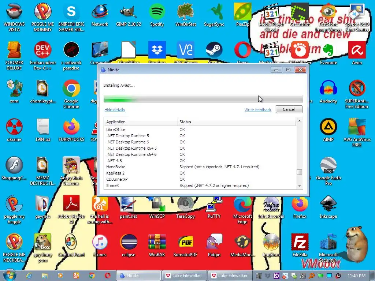Open the iTunes desktop icon

coord(100,245)
